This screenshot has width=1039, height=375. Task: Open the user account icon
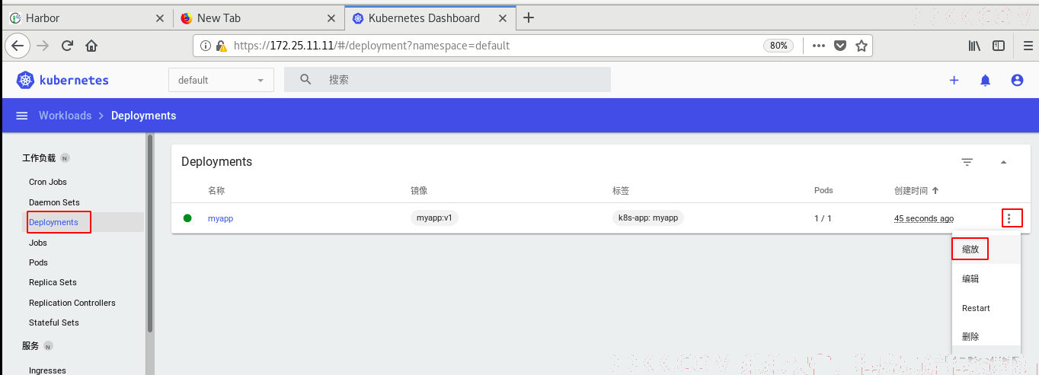(1017, 80)
